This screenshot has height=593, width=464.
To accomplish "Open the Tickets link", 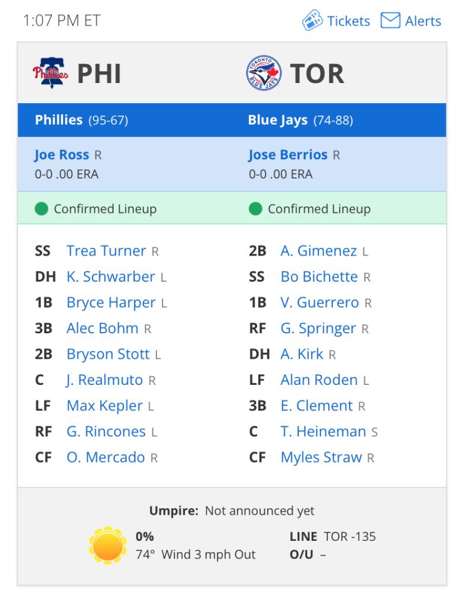I will [348, 21].
